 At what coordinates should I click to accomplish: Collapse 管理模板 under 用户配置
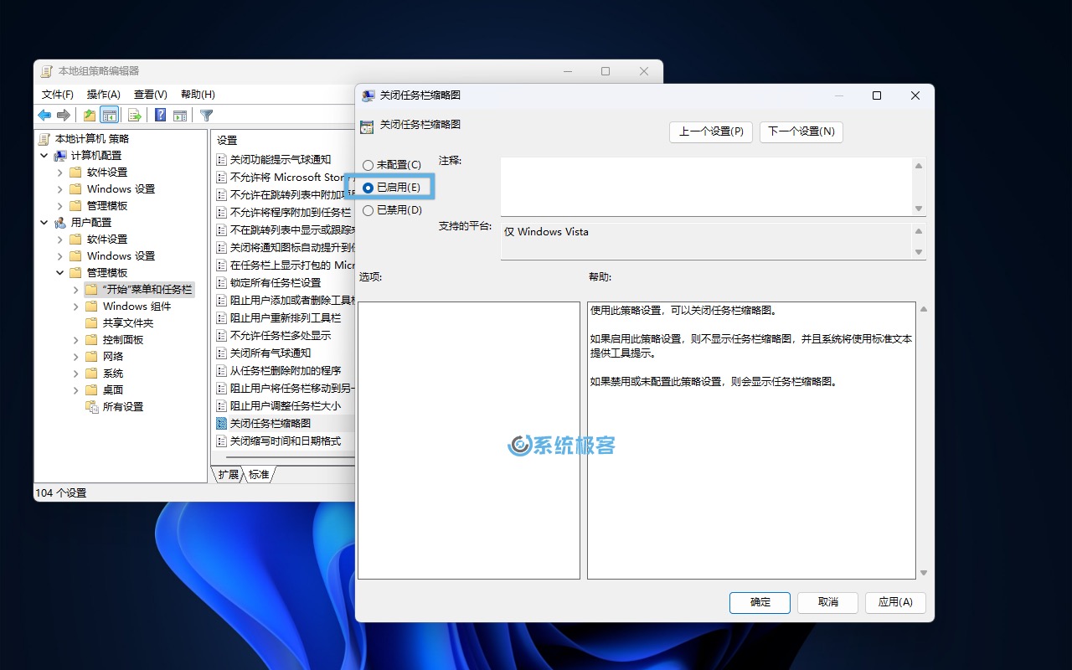pos(59,273)
